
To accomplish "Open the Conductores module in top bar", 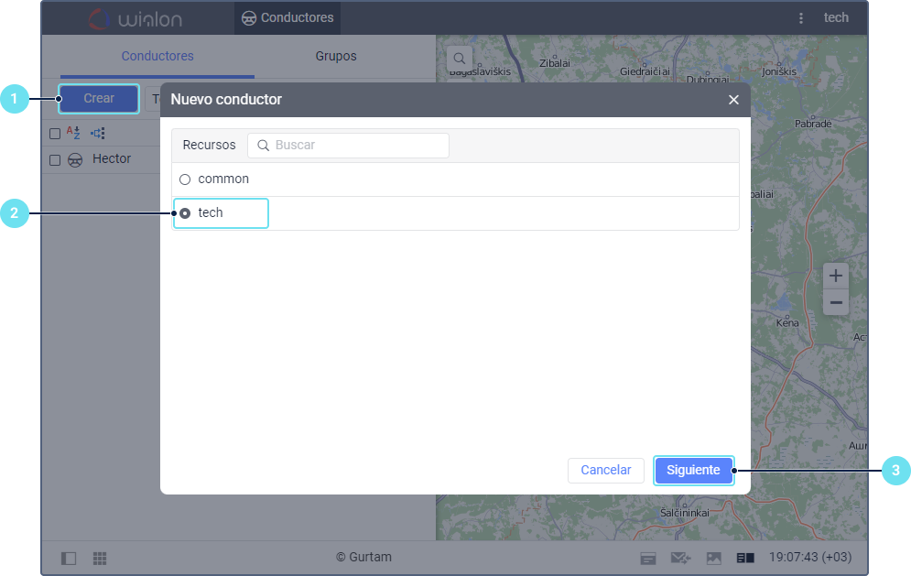I will click(287, 18).
